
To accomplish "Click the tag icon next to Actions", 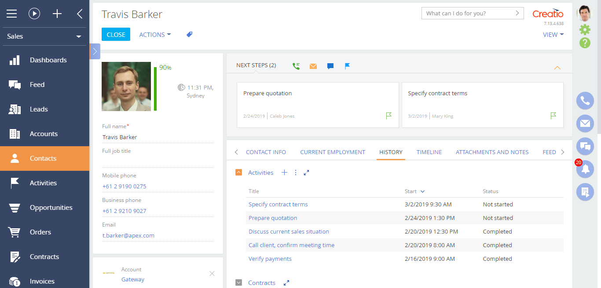I will point(189,35).
